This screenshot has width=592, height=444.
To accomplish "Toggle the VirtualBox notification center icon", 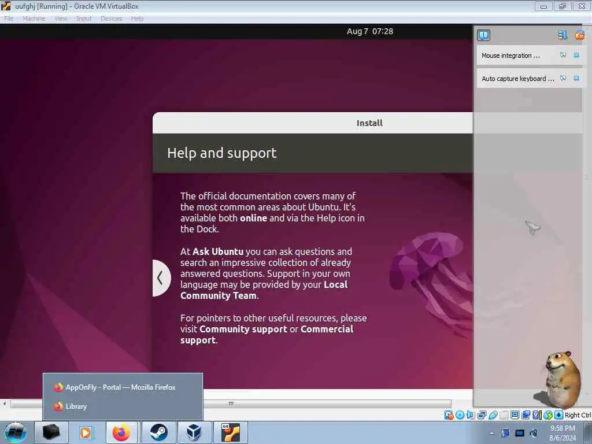I will click(483, 35).
